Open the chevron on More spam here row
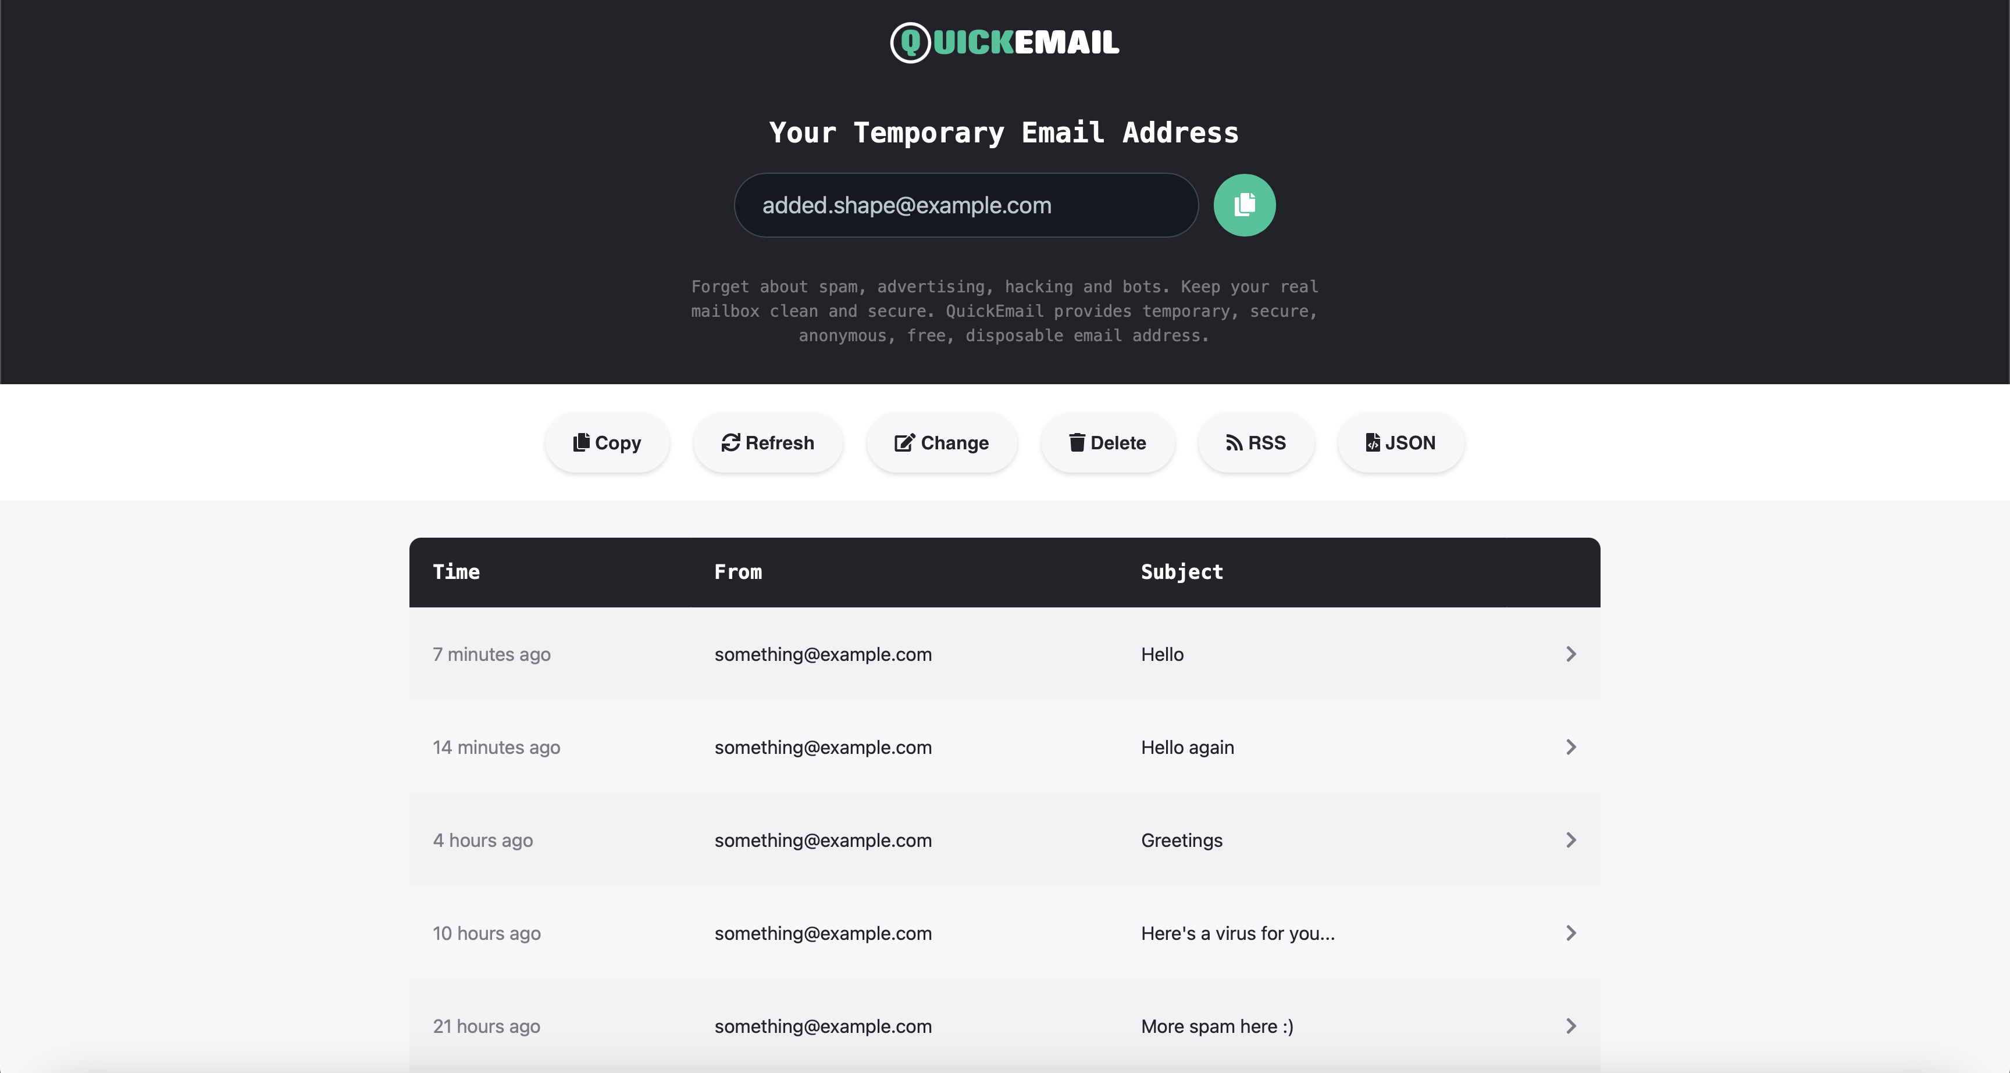 tap(1571, 1026)
